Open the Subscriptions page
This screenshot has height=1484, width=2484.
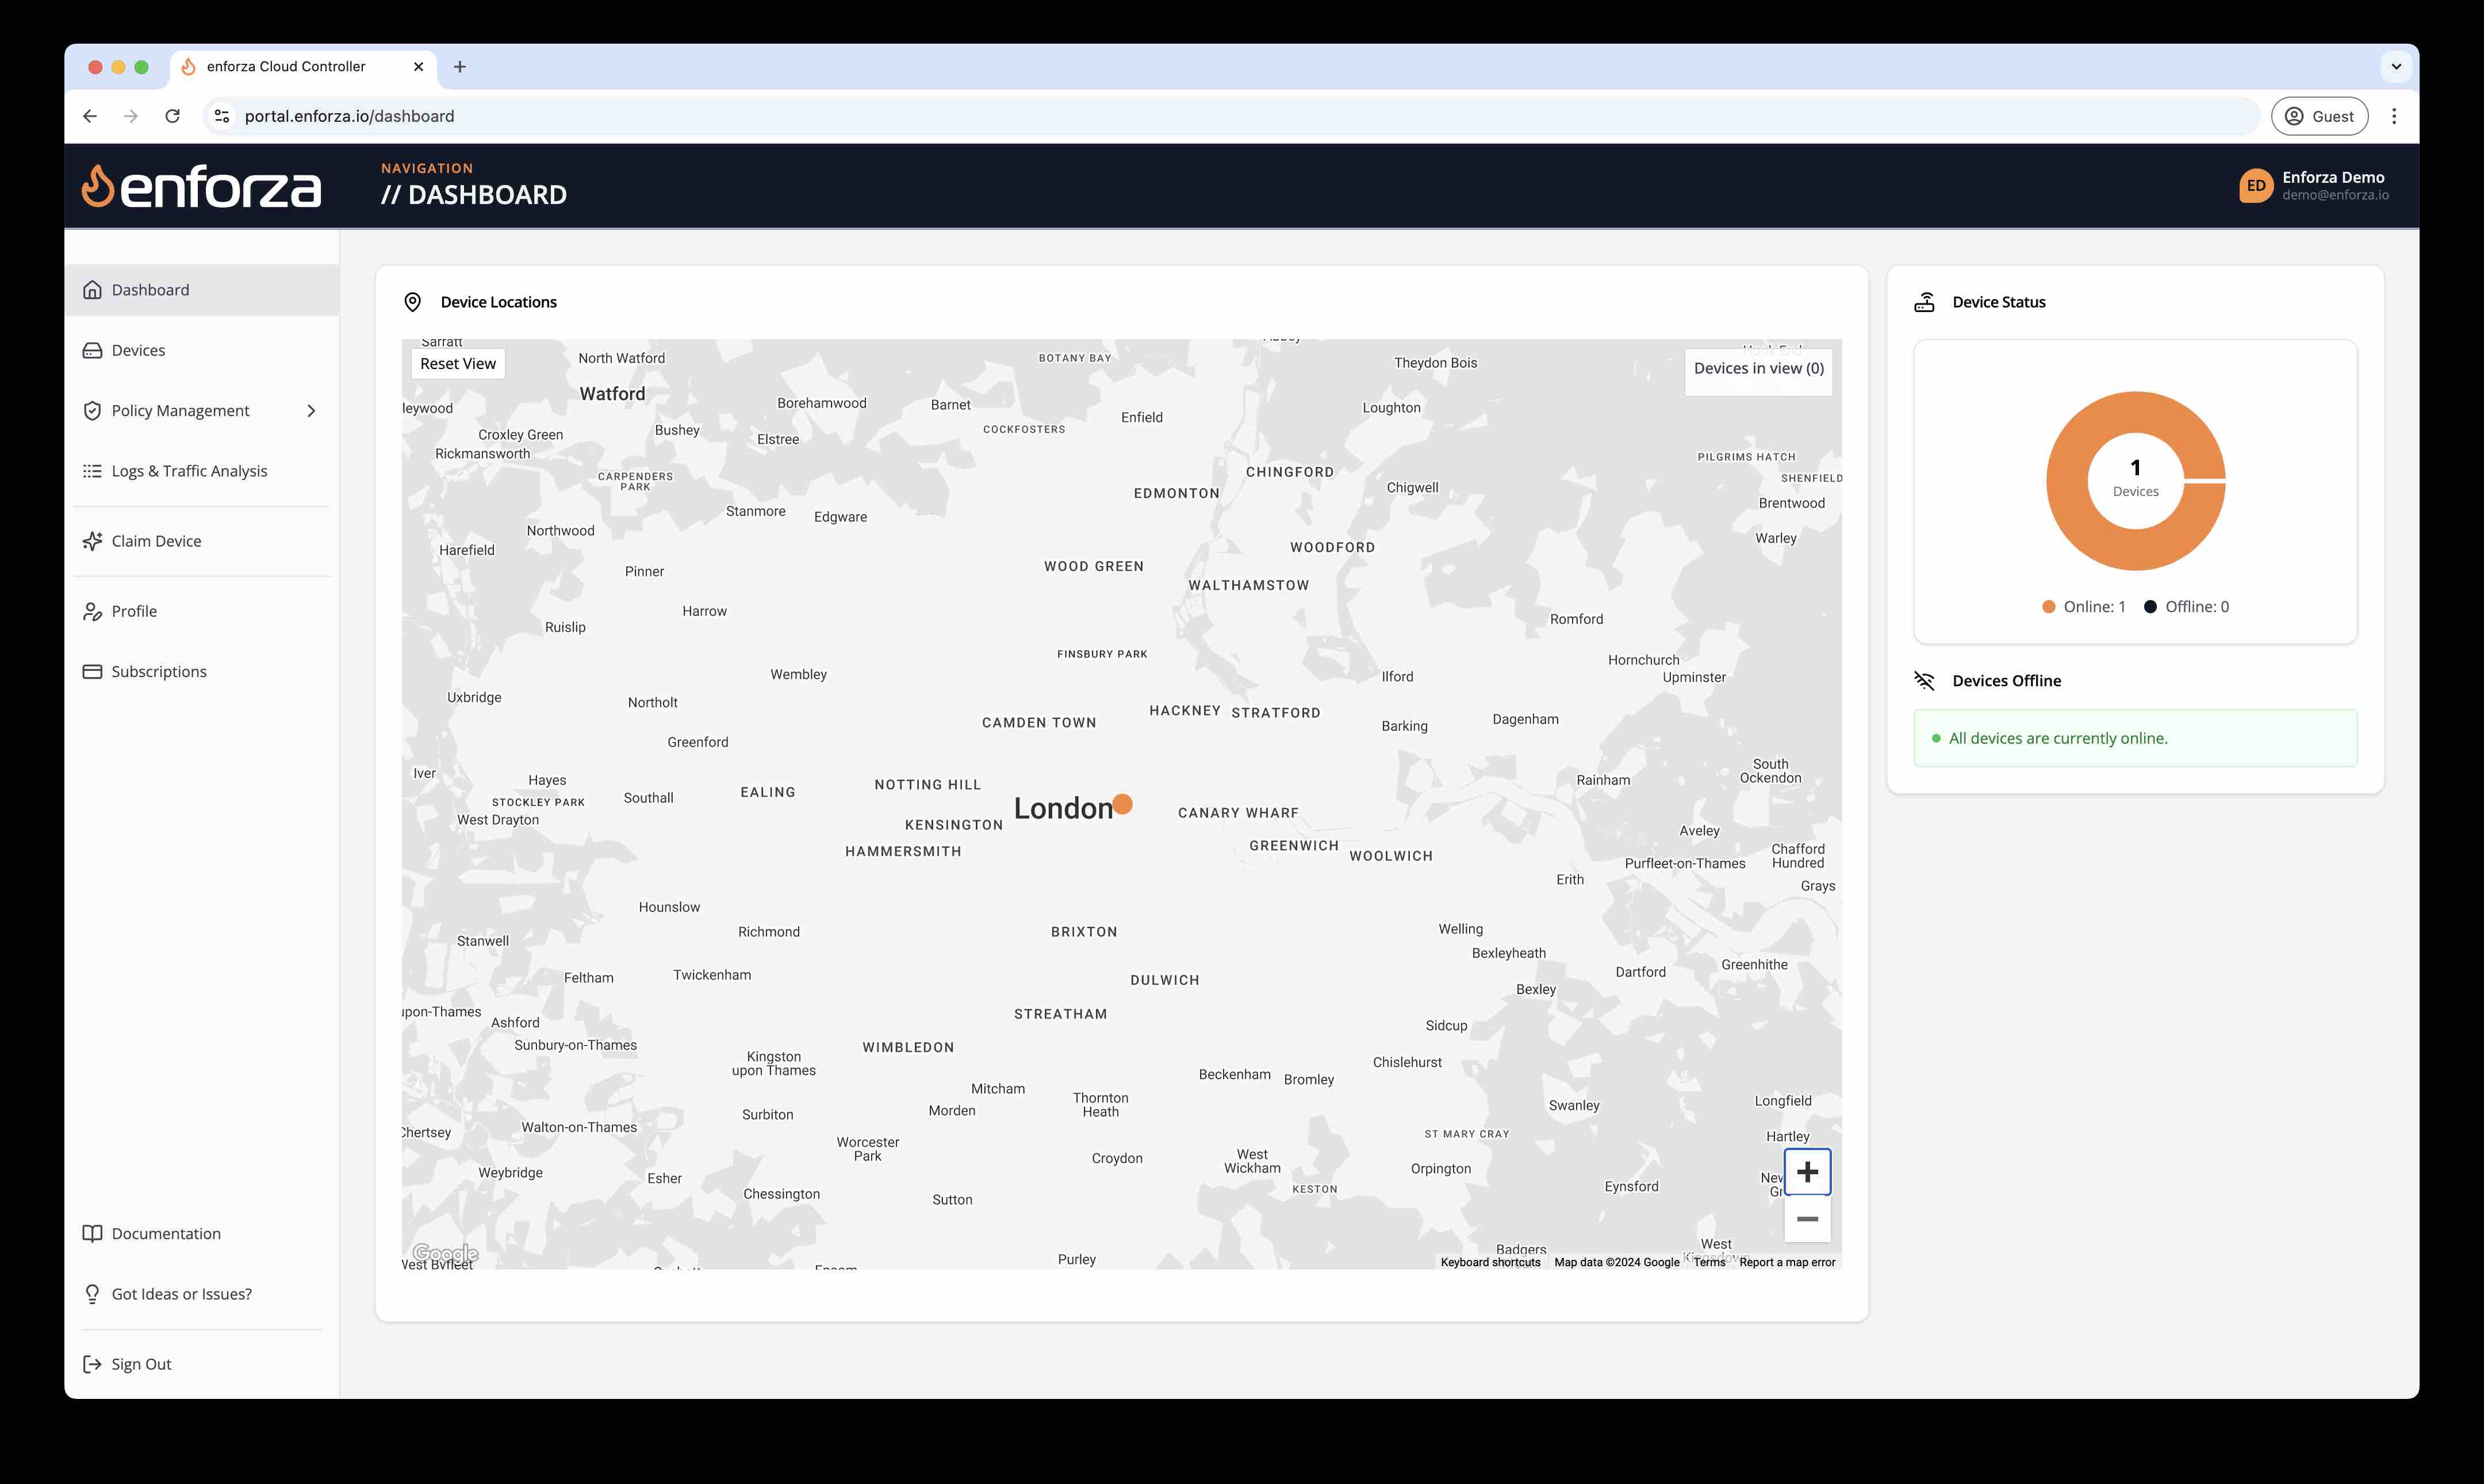click(202, 672)
